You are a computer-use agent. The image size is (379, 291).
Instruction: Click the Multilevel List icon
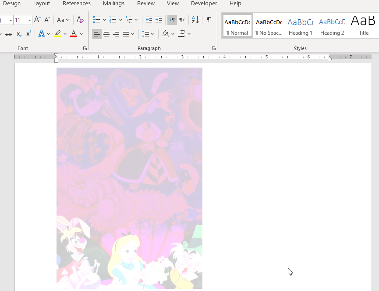pyautogui.click(x=129, y=20)
